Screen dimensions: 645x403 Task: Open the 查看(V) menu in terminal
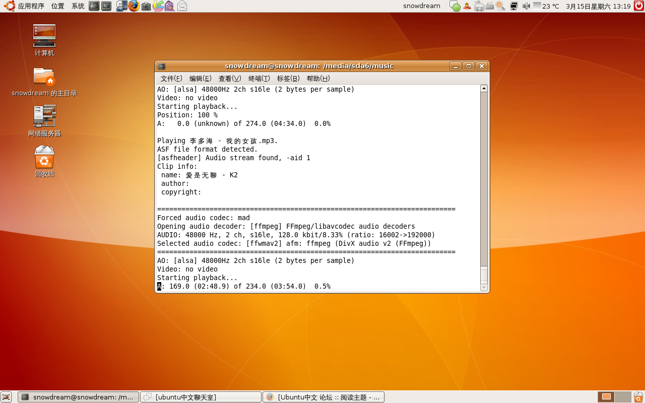(x=230, y=79)
